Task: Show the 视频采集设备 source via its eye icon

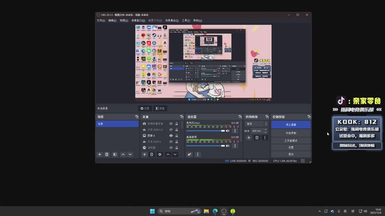Action: point(171,124)
